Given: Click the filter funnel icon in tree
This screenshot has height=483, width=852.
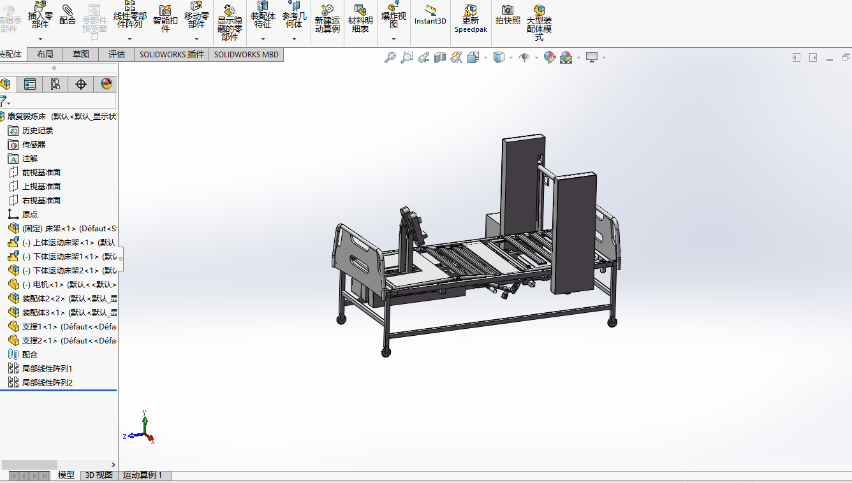Looking at the screenshot, I should pos(4,101).
